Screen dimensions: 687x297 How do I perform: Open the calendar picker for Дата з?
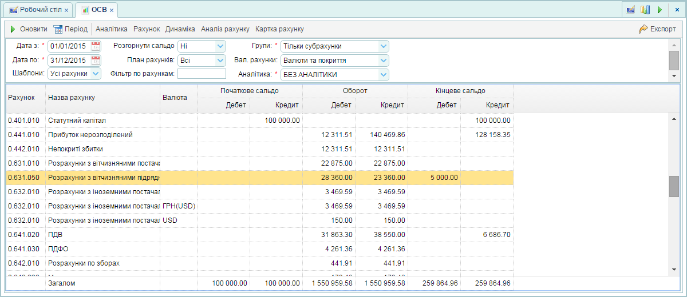click(x=96, y=46)
